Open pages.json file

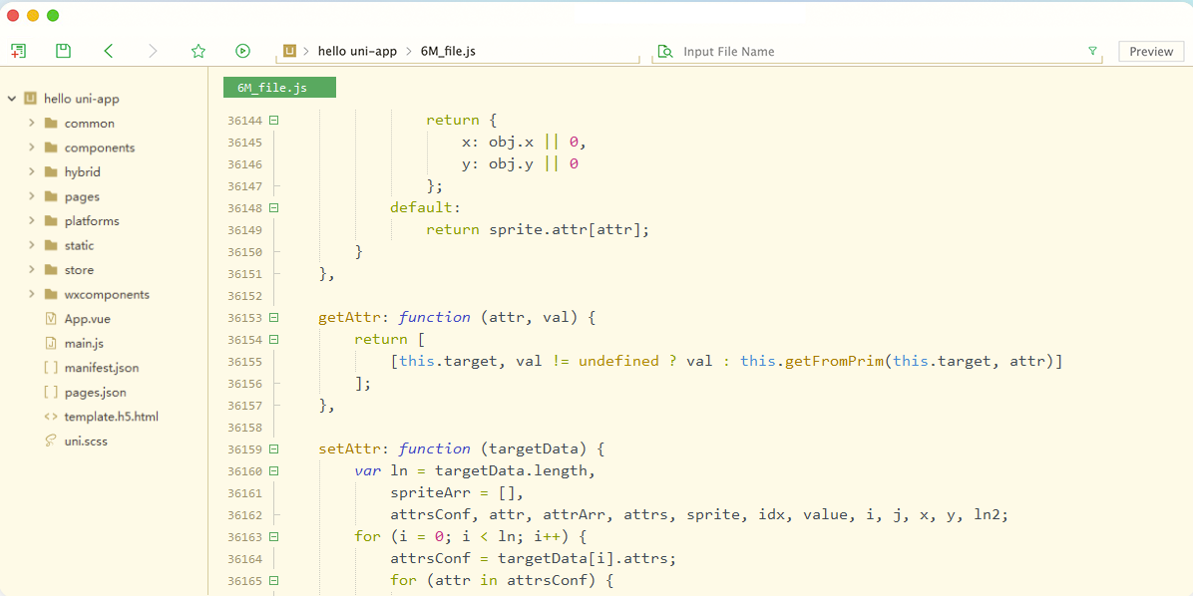coord(95,393)
